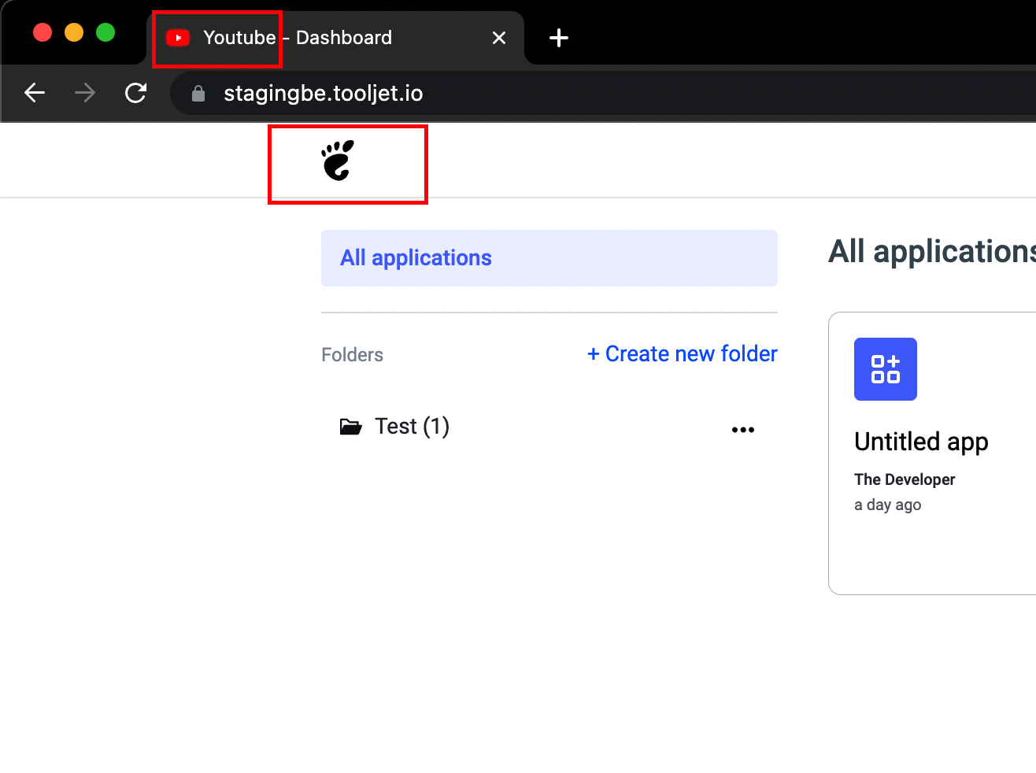
Task: Open a new browser tab with plus
Action: [x=559, y=38]
